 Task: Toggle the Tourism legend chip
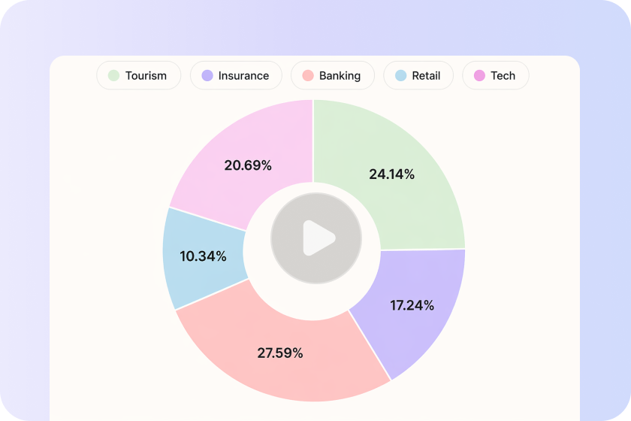pyautogui.click(x=139, y=75)
